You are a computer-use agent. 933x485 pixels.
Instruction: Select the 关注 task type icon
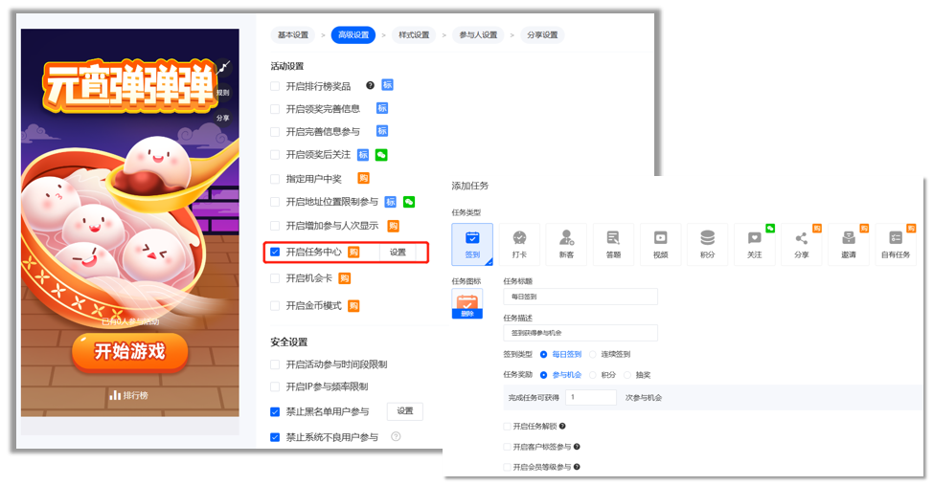coord(755,244)
